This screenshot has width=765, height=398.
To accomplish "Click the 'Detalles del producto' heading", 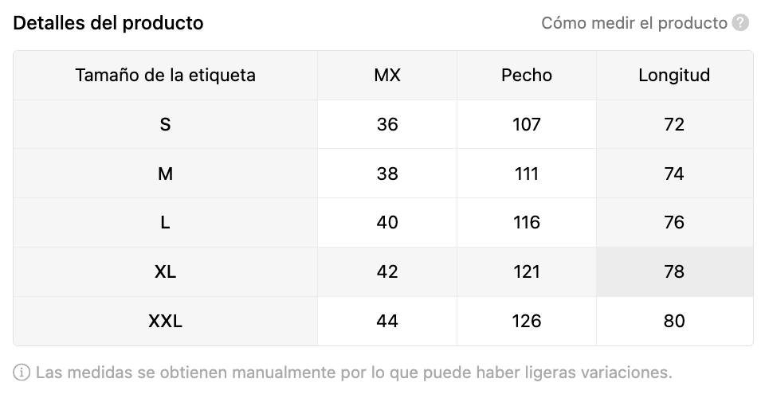I will click(x=108, y=23).
